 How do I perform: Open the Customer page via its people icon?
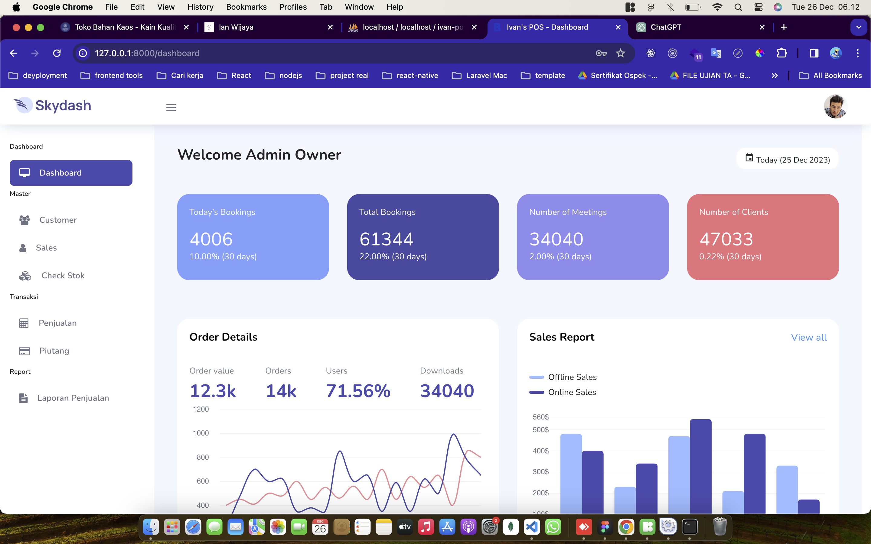24,220
